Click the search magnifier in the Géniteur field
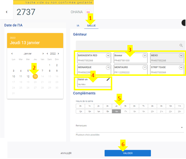 (181, 45)
